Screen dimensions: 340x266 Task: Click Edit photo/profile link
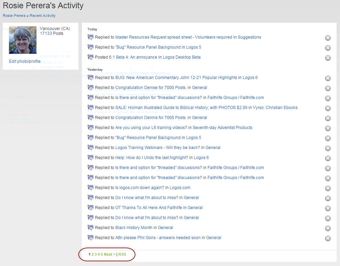click(x=24, y=61)
